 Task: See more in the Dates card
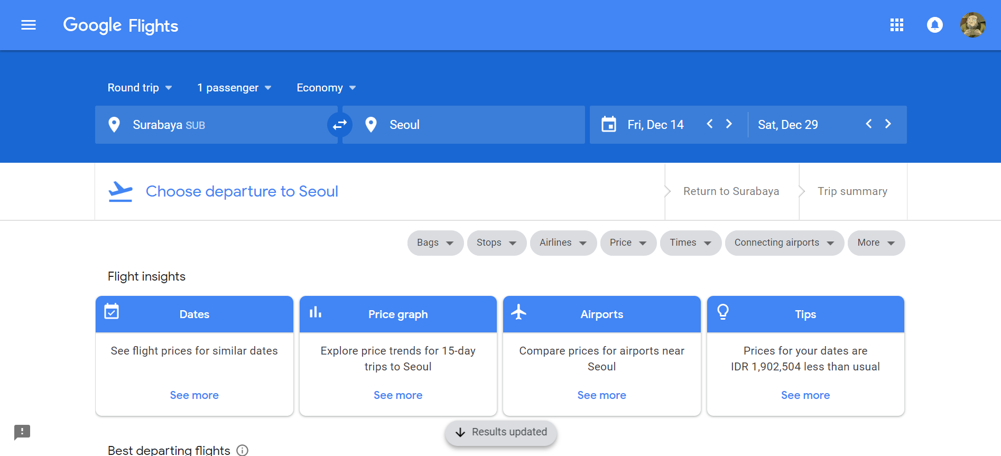[x=194, y=395]
